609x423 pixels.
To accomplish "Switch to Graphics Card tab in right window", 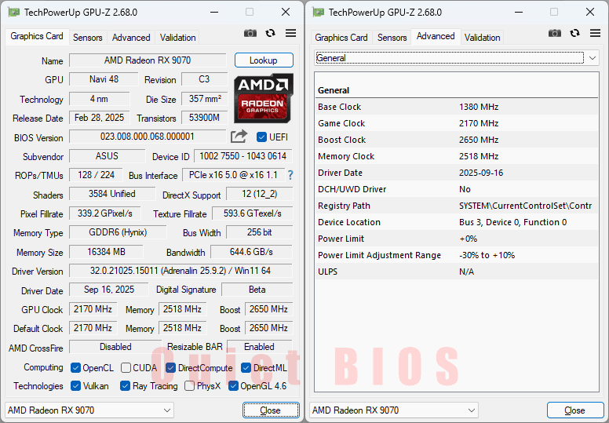I will [x=341, y=38].
